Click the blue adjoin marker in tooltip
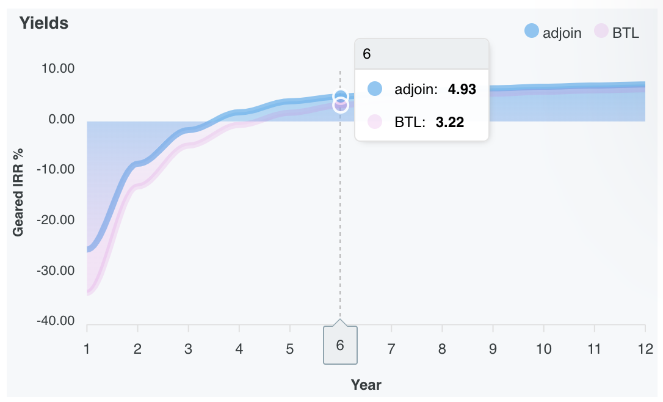The width and height of the screenshot is (663, 402). click(375, 89)
